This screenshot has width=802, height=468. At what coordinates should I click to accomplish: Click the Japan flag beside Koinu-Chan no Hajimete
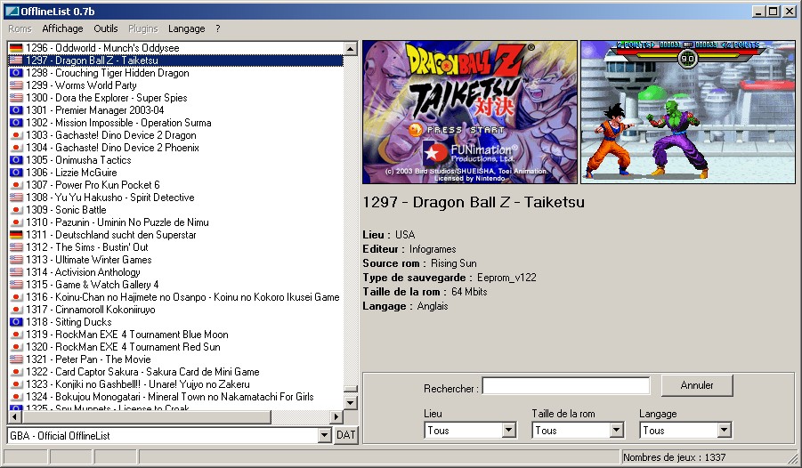(16, 296)
